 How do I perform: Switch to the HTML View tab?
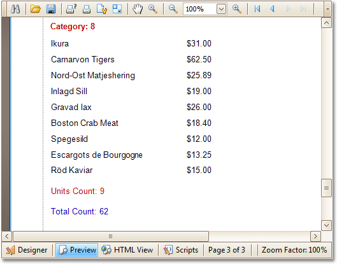[127, 250]
